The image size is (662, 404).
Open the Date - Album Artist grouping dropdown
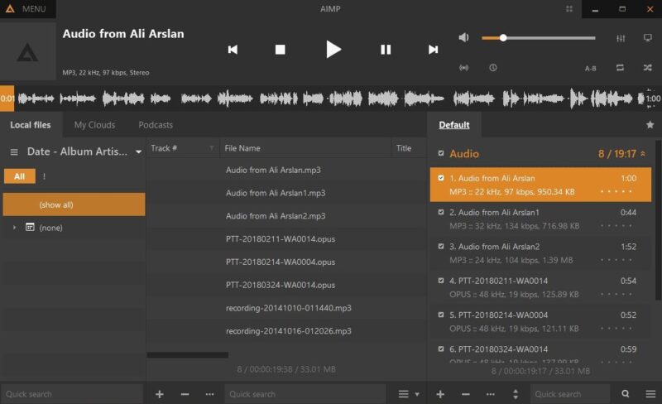84,151
